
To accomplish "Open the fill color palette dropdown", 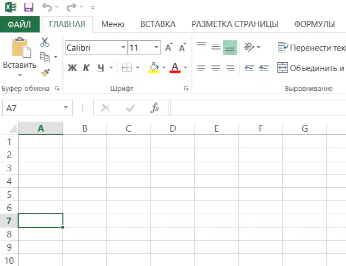I will [x=164, y=67].
